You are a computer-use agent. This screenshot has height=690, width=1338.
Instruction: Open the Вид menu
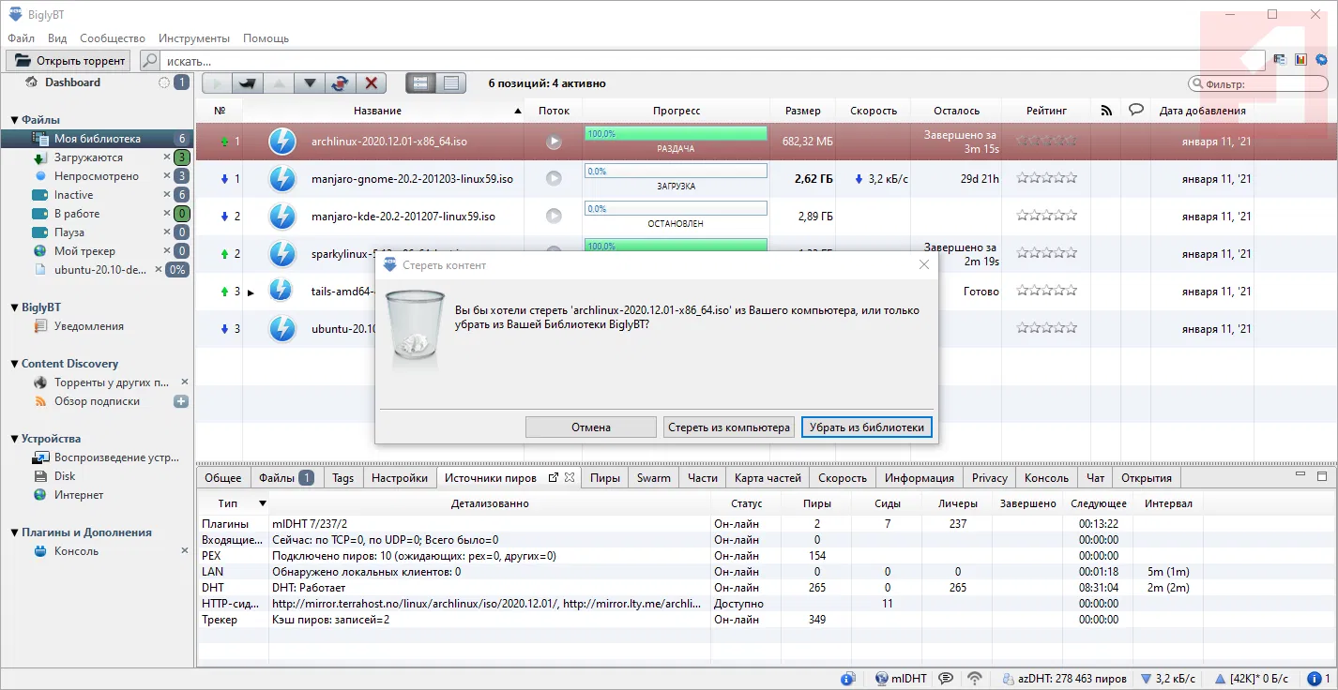click(x=57, y=38)
